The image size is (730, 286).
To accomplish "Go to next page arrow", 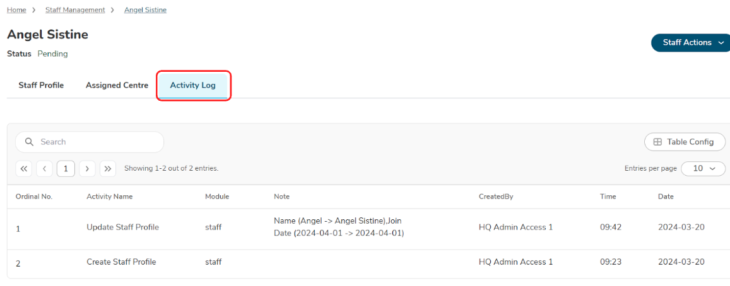I will click(x=87, y=169).
